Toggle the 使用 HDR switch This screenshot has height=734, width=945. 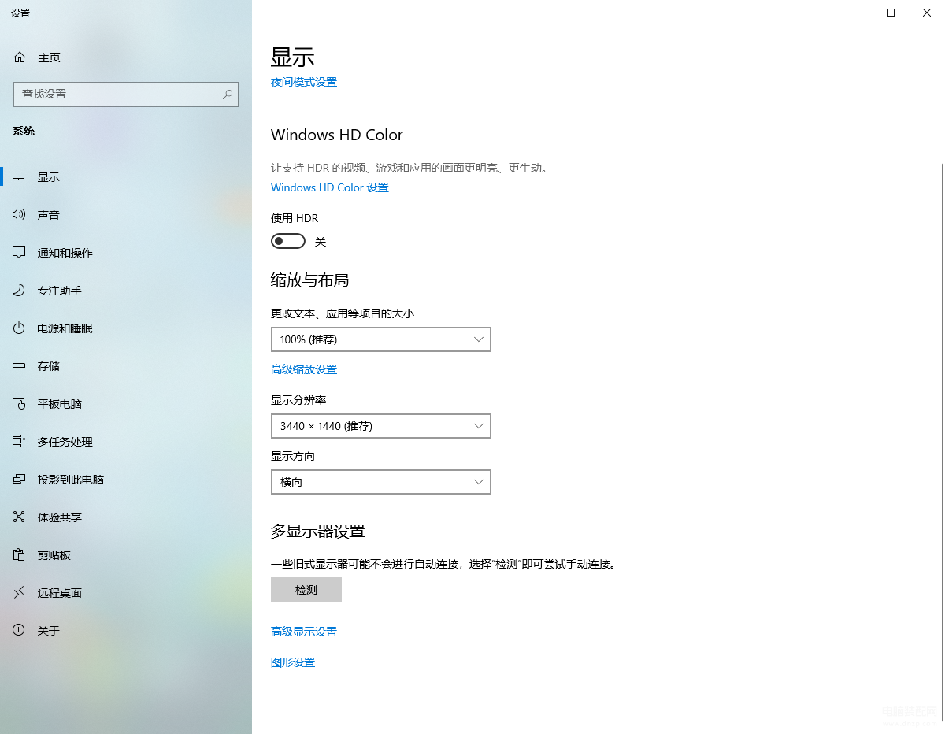[288, 241]
